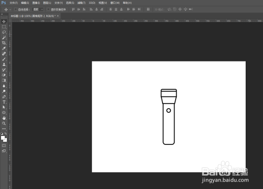Select the Hand tool
The height and width of the screenshot is (189, 263).
tap(4, 118)
